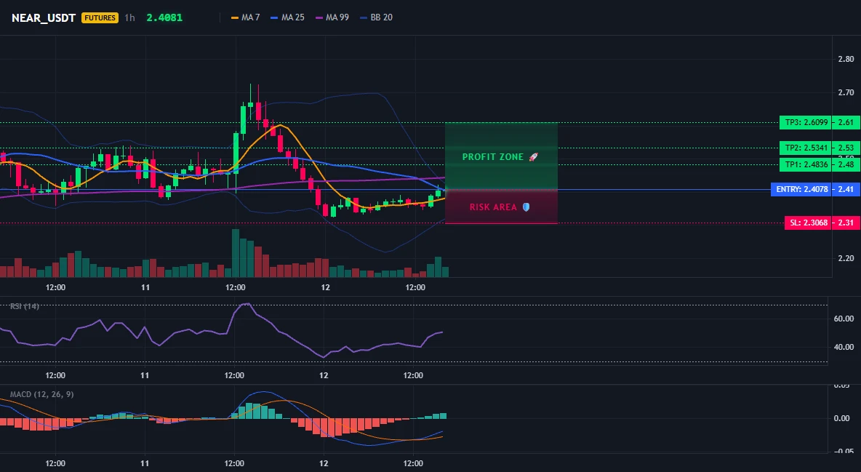Viewport: 861px width, 472px height.
Task: Click the 0.00 MACD axis label
Action: 842,419
